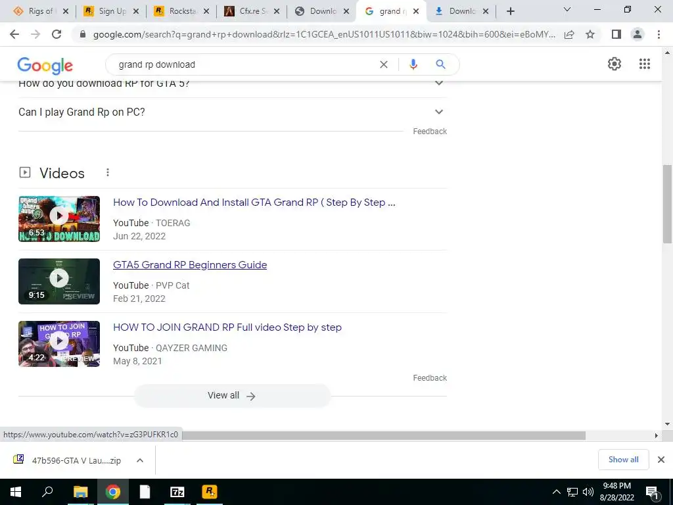Bookmark this page with the star icon
This screenshot has width=673, height=505.
point(590,34)
